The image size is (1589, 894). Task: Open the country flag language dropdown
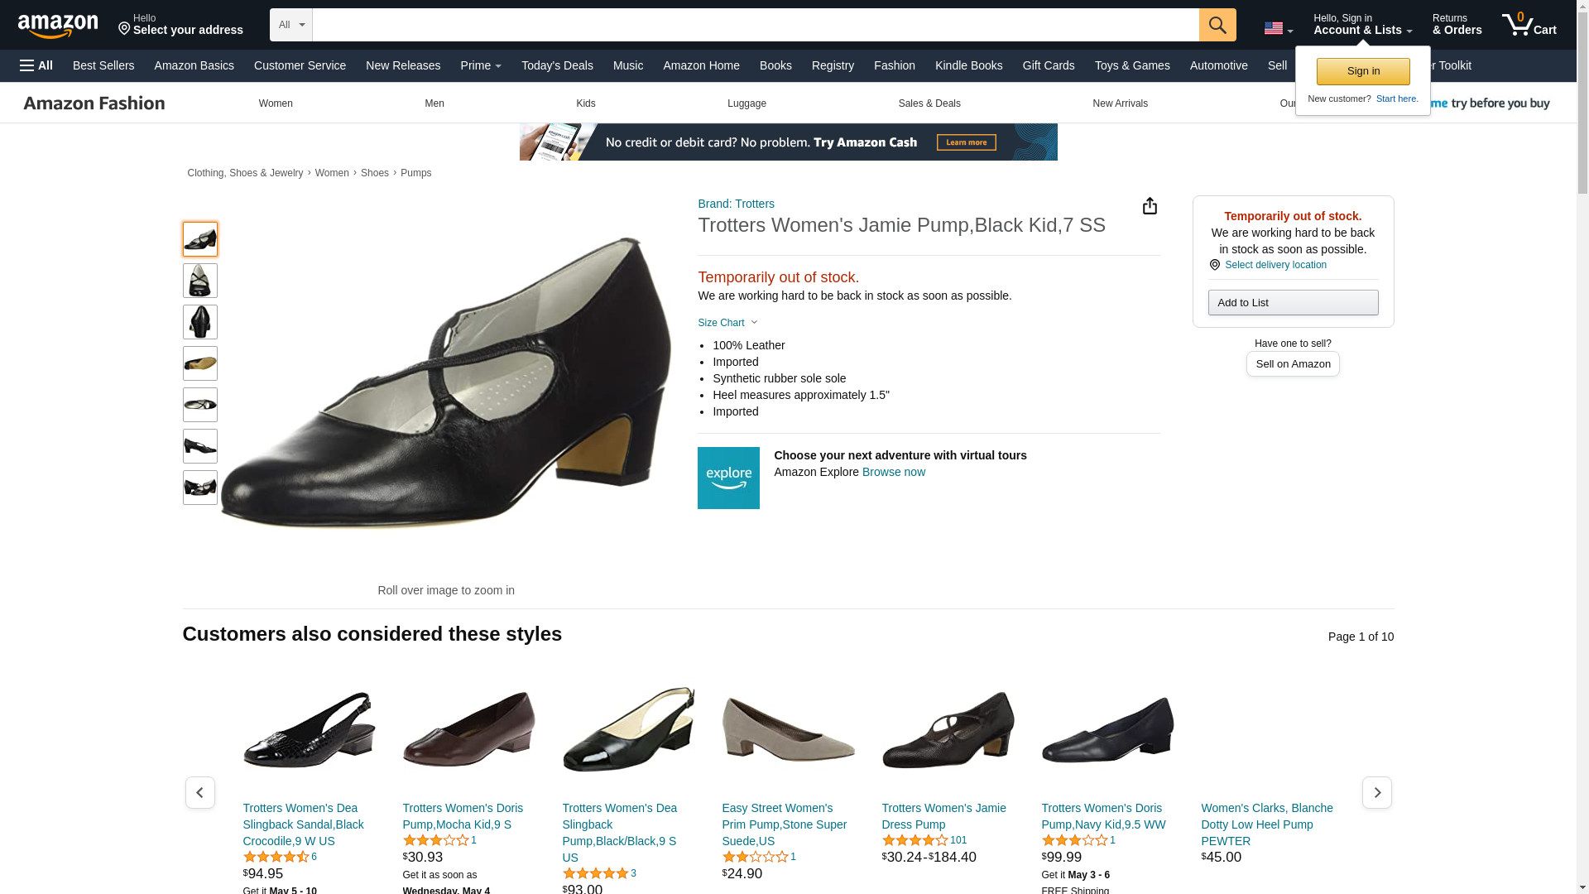(x=1278, y=28)
